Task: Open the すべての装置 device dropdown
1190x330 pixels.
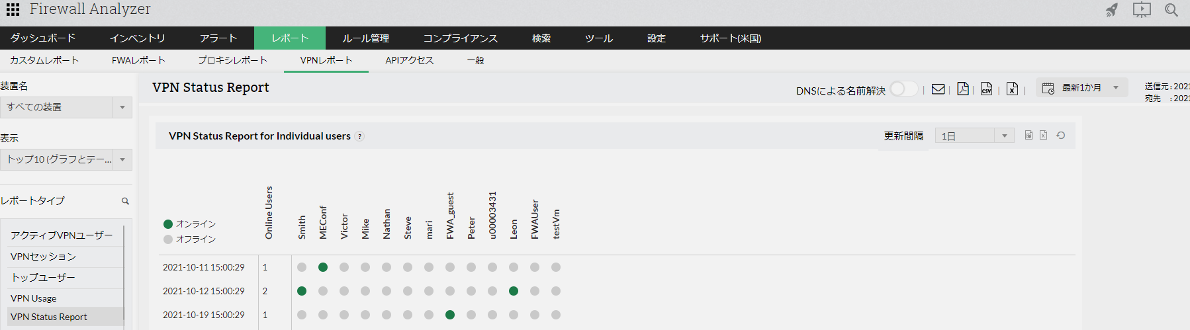Action: tap(66, 107)
